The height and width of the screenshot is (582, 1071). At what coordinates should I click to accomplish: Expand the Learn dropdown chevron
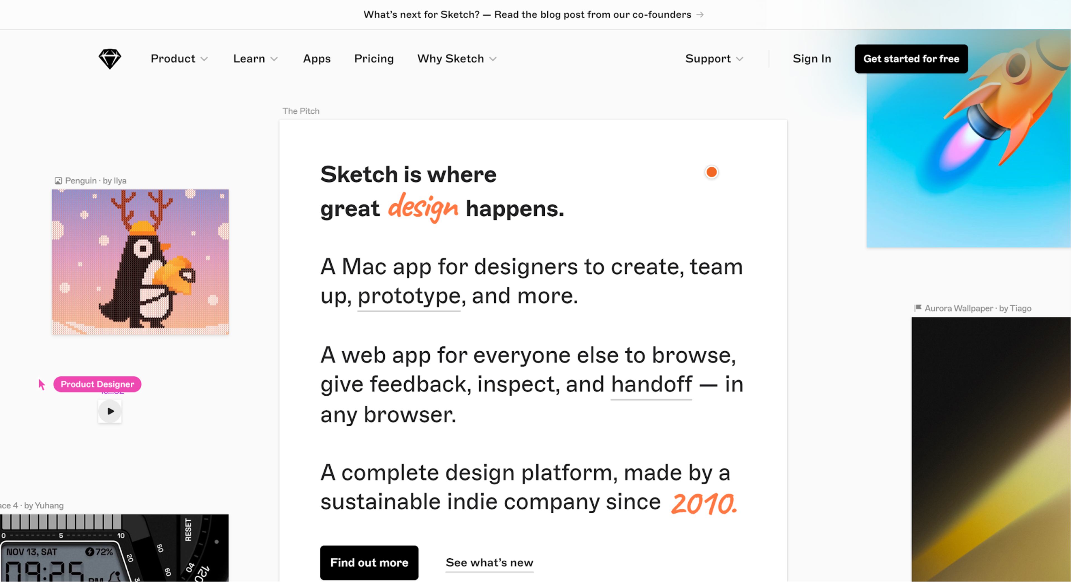[274, 59]
